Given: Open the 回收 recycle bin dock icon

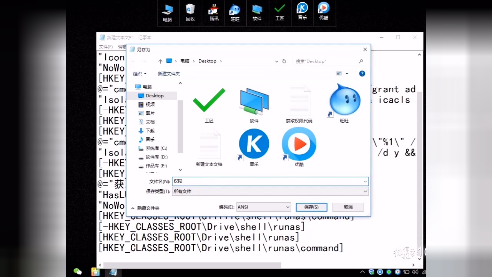Looking at the screenshot, I should pyautogui.click(x=190, y=13).
